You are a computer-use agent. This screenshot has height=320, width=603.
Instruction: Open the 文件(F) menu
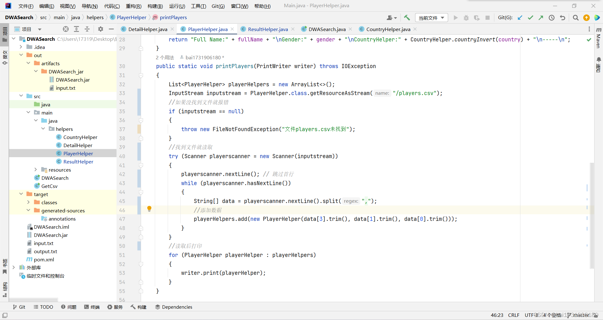click(x=26, y=6)
